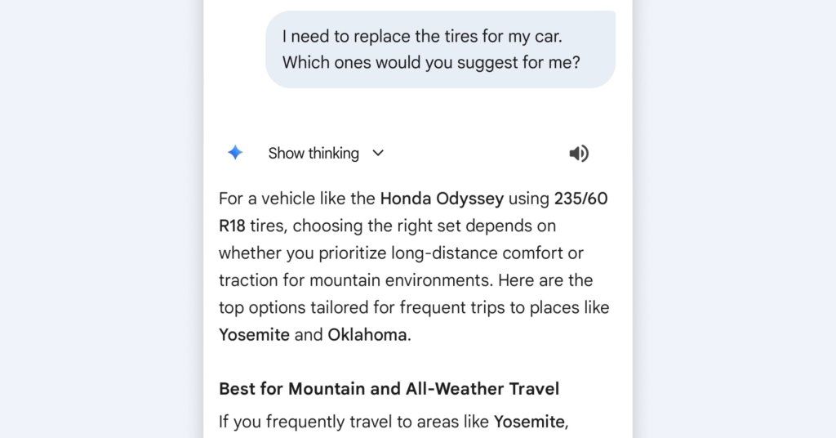This screenshot has height=438, width=836.
Task: Click the Gemini sparkle icon
Action: click(x=235, y=153)
